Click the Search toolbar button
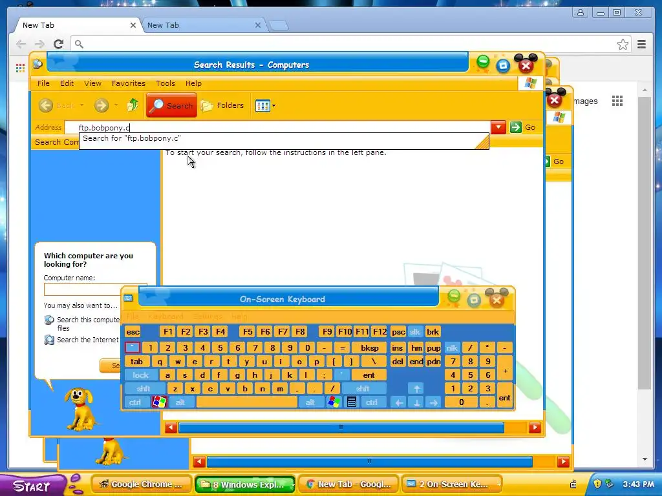 point(171,105)
